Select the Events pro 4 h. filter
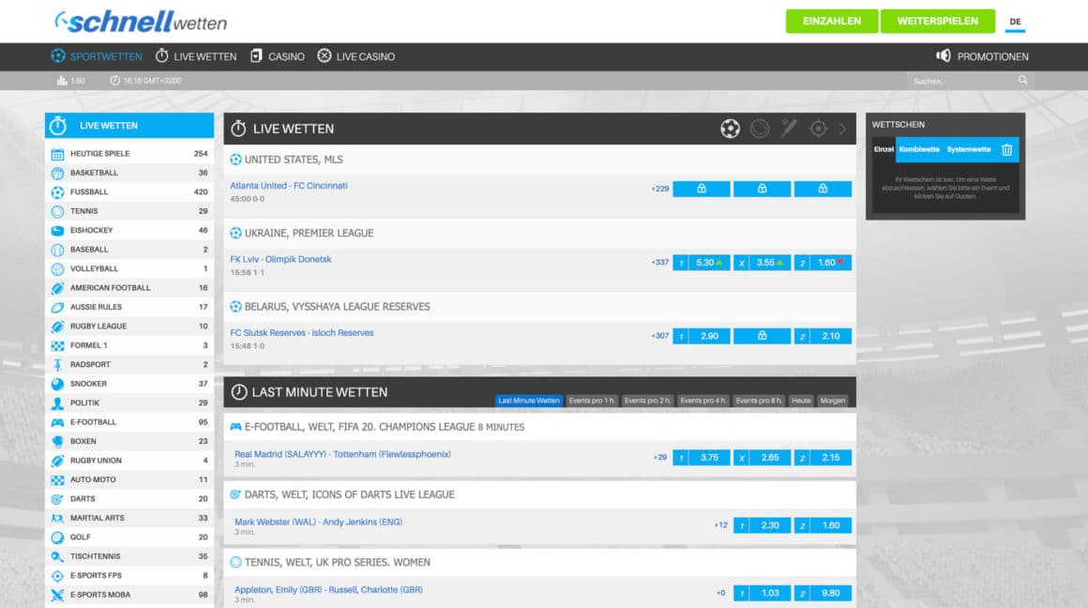 click(703, 401)
